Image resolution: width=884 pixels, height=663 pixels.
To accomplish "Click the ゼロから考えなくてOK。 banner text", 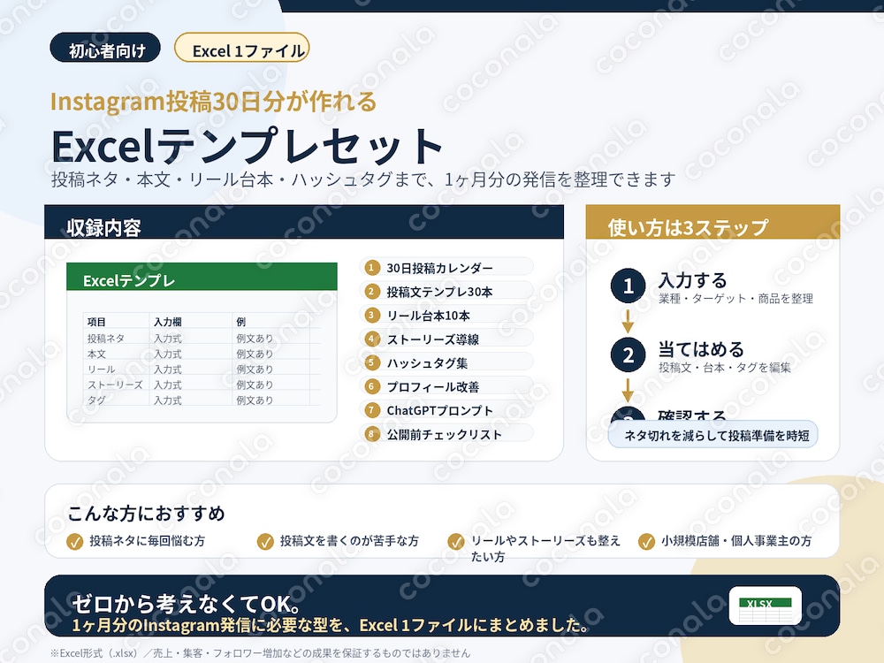I will (x=186, y=603).
